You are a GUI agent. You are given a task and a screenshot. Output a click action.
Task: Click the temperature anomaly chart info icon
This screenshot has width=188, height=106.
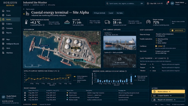click(58, 71)
